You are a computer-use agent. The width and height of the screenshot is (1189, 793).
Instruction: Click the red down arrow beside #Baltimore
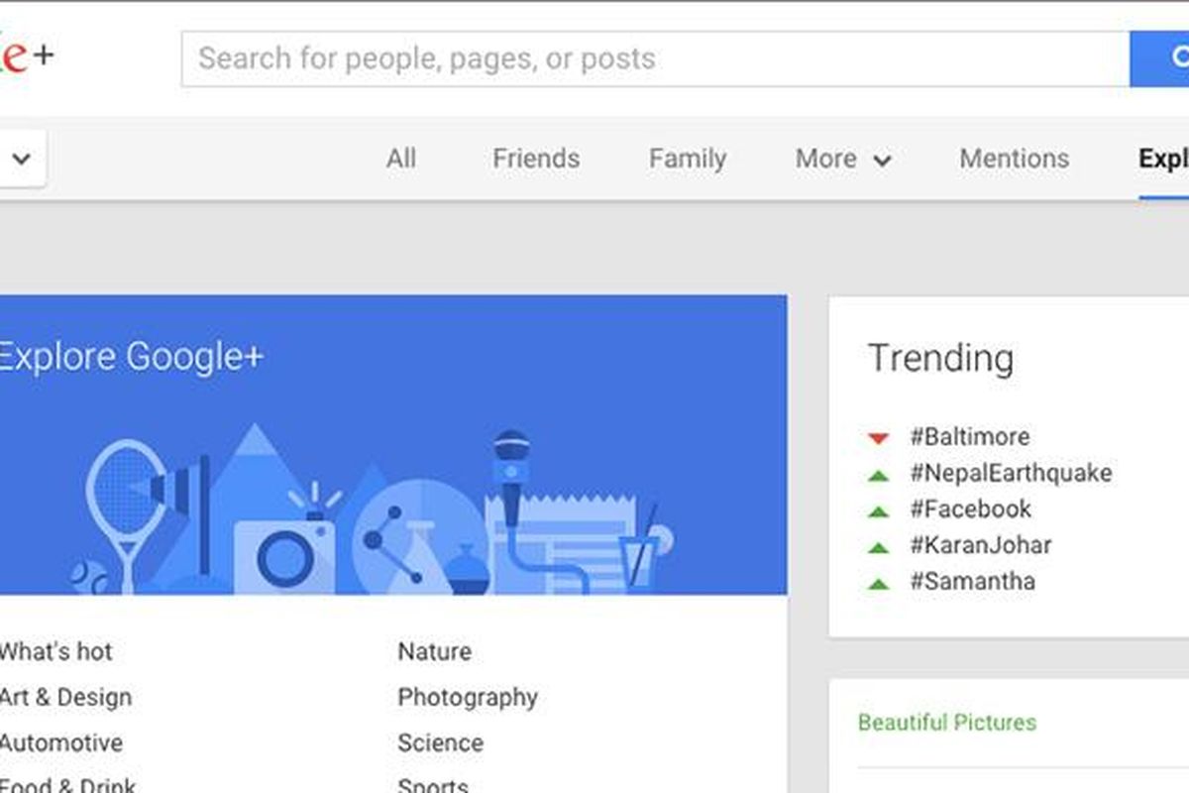coord(878,437)
